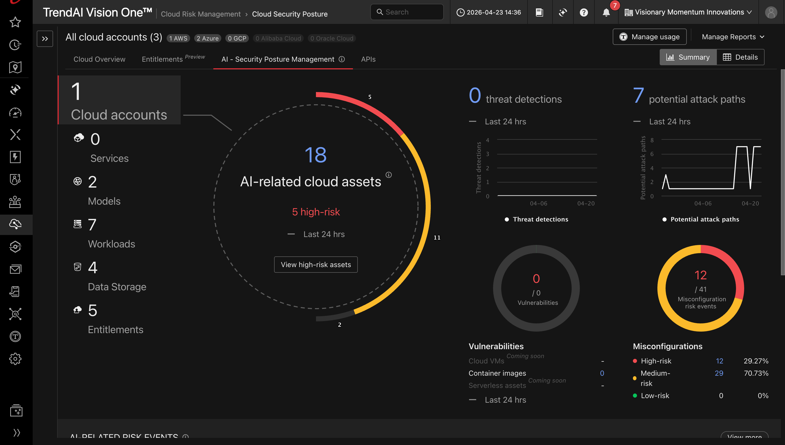Click the vertical page scrollbar

click(782, 172)
